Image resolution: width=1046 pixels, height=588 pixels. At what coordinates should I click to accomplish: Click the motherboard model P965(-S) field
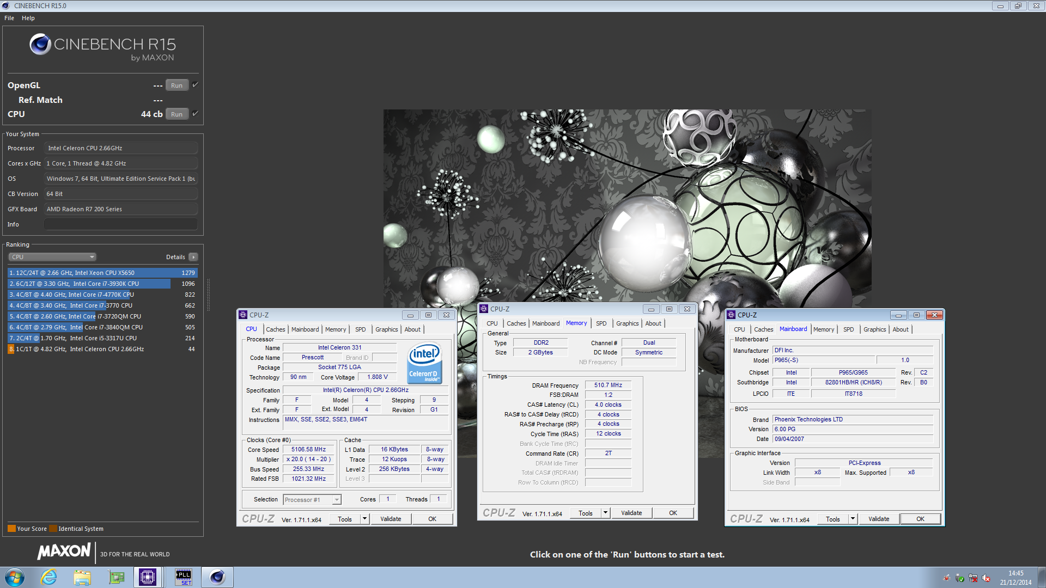(x=823, y=360)
